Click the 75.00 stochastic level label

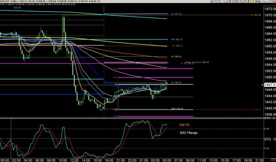pos(267,148)
